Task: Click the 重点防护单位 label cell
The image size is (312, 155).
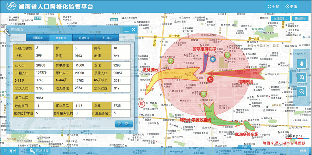Action: pyautogui.click(x=24, y=113)
